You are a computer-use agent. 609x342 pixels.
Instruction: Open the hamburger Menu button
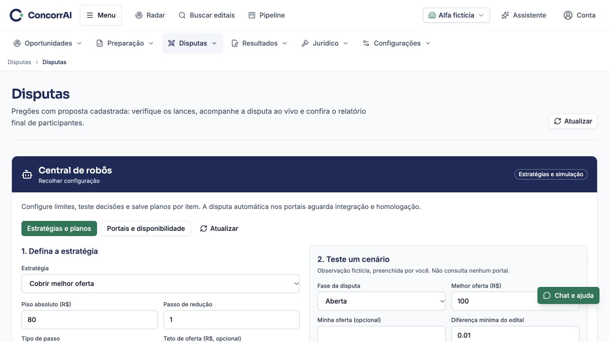[101, 15]
